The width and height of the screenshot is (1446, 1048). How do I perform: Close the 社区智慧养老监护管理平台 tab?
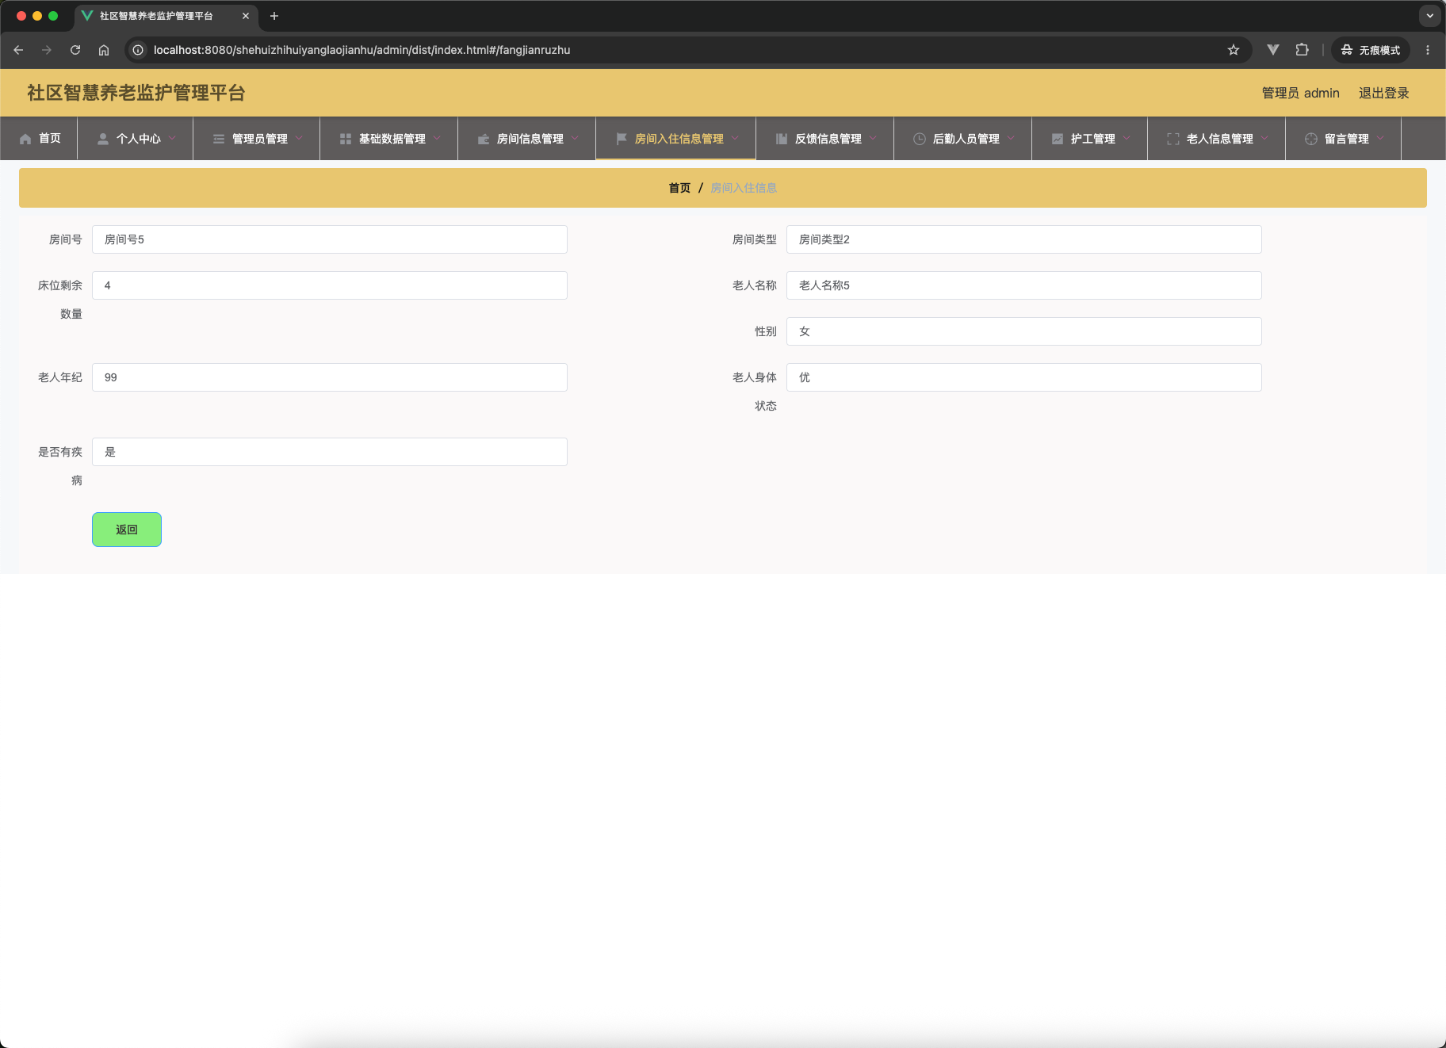tap(246, 16)
